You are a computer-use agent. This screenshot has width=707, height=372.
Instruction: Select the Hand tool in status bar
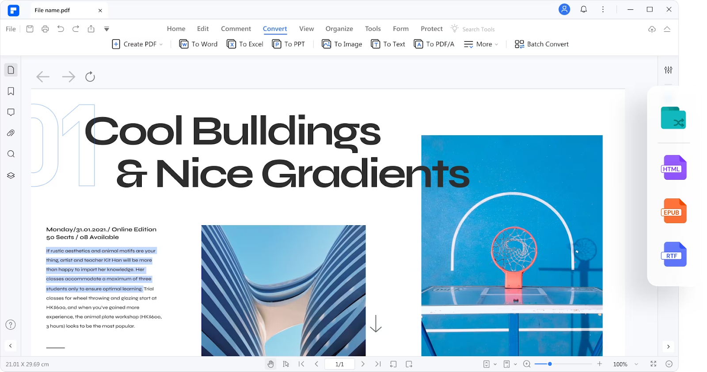click(270, 364)
